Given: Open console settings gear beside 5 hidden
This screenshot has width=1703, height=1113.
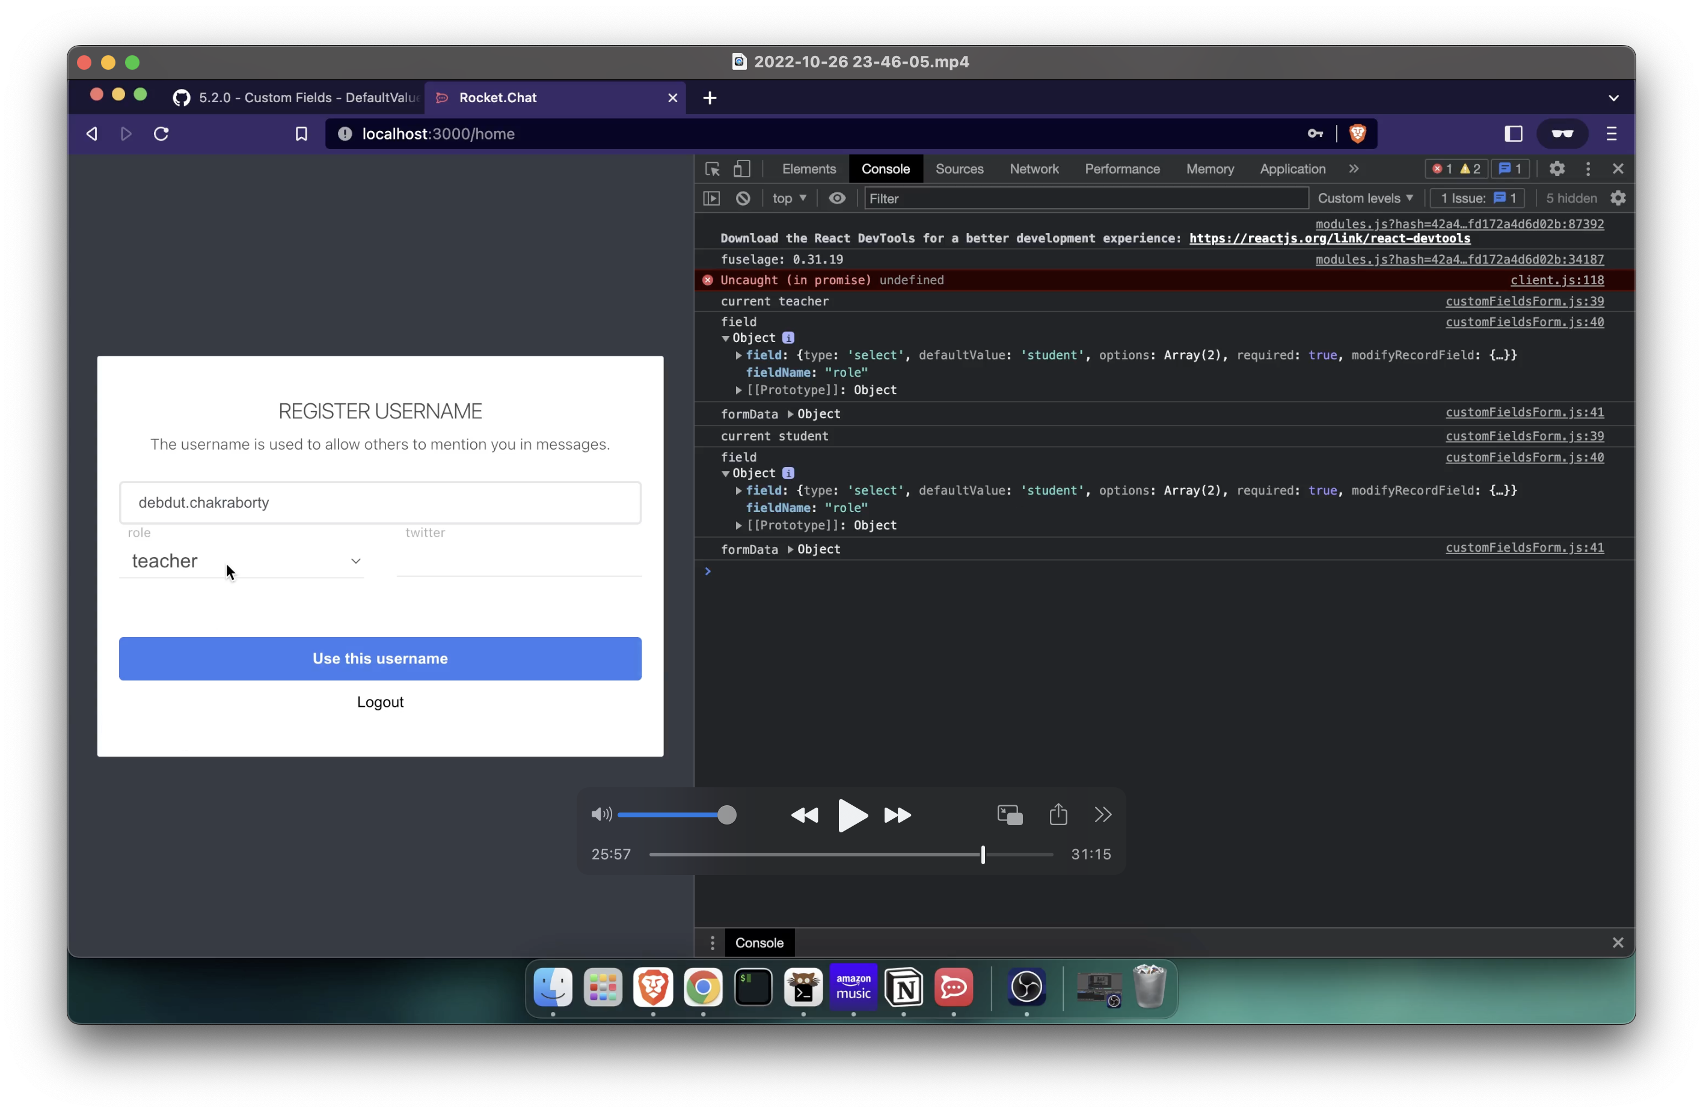Looking at the screenshot, I should [x=1618, y=198].
